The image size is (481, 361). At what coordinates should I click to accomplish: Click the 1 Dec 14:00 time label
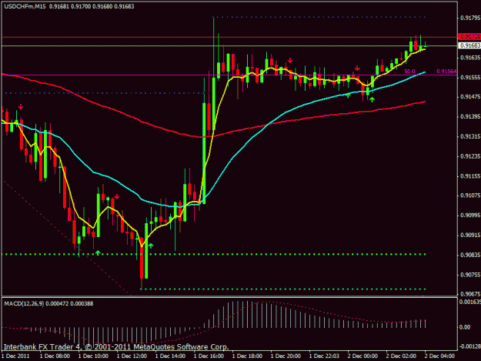(170, 356)
